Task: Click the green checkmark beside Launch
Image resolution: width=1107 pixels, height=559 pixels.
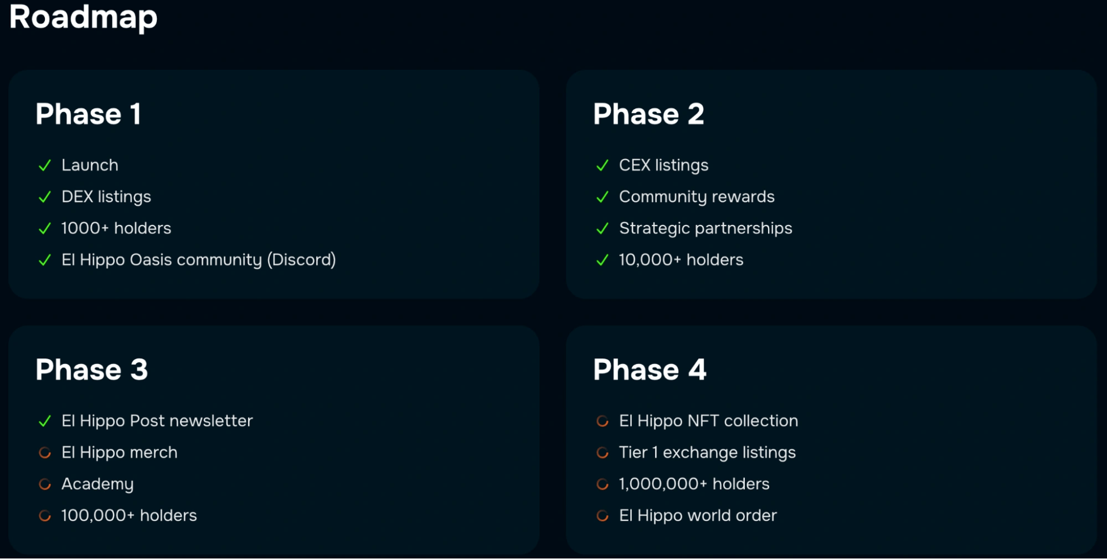Action: click(x=45, y=166)
